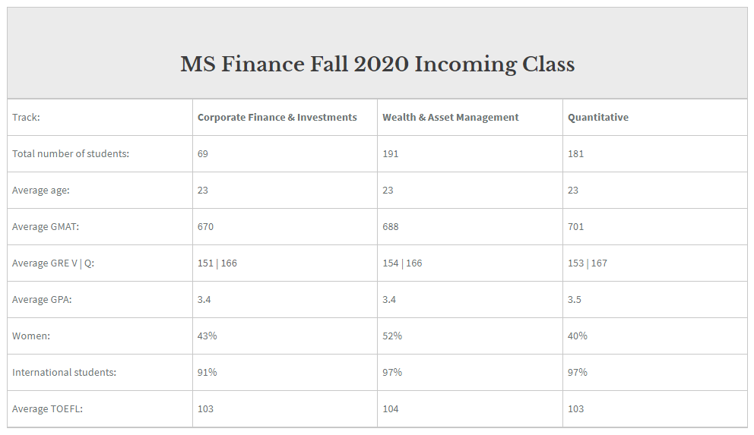
Task: Click the Quantitative average GPA value 3.5
Action: [x=574, y=300]
